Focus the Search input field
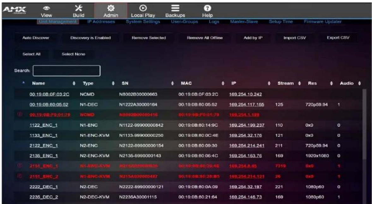The height and width of the screenshot is (204, 372). click(x=67, y=71)
